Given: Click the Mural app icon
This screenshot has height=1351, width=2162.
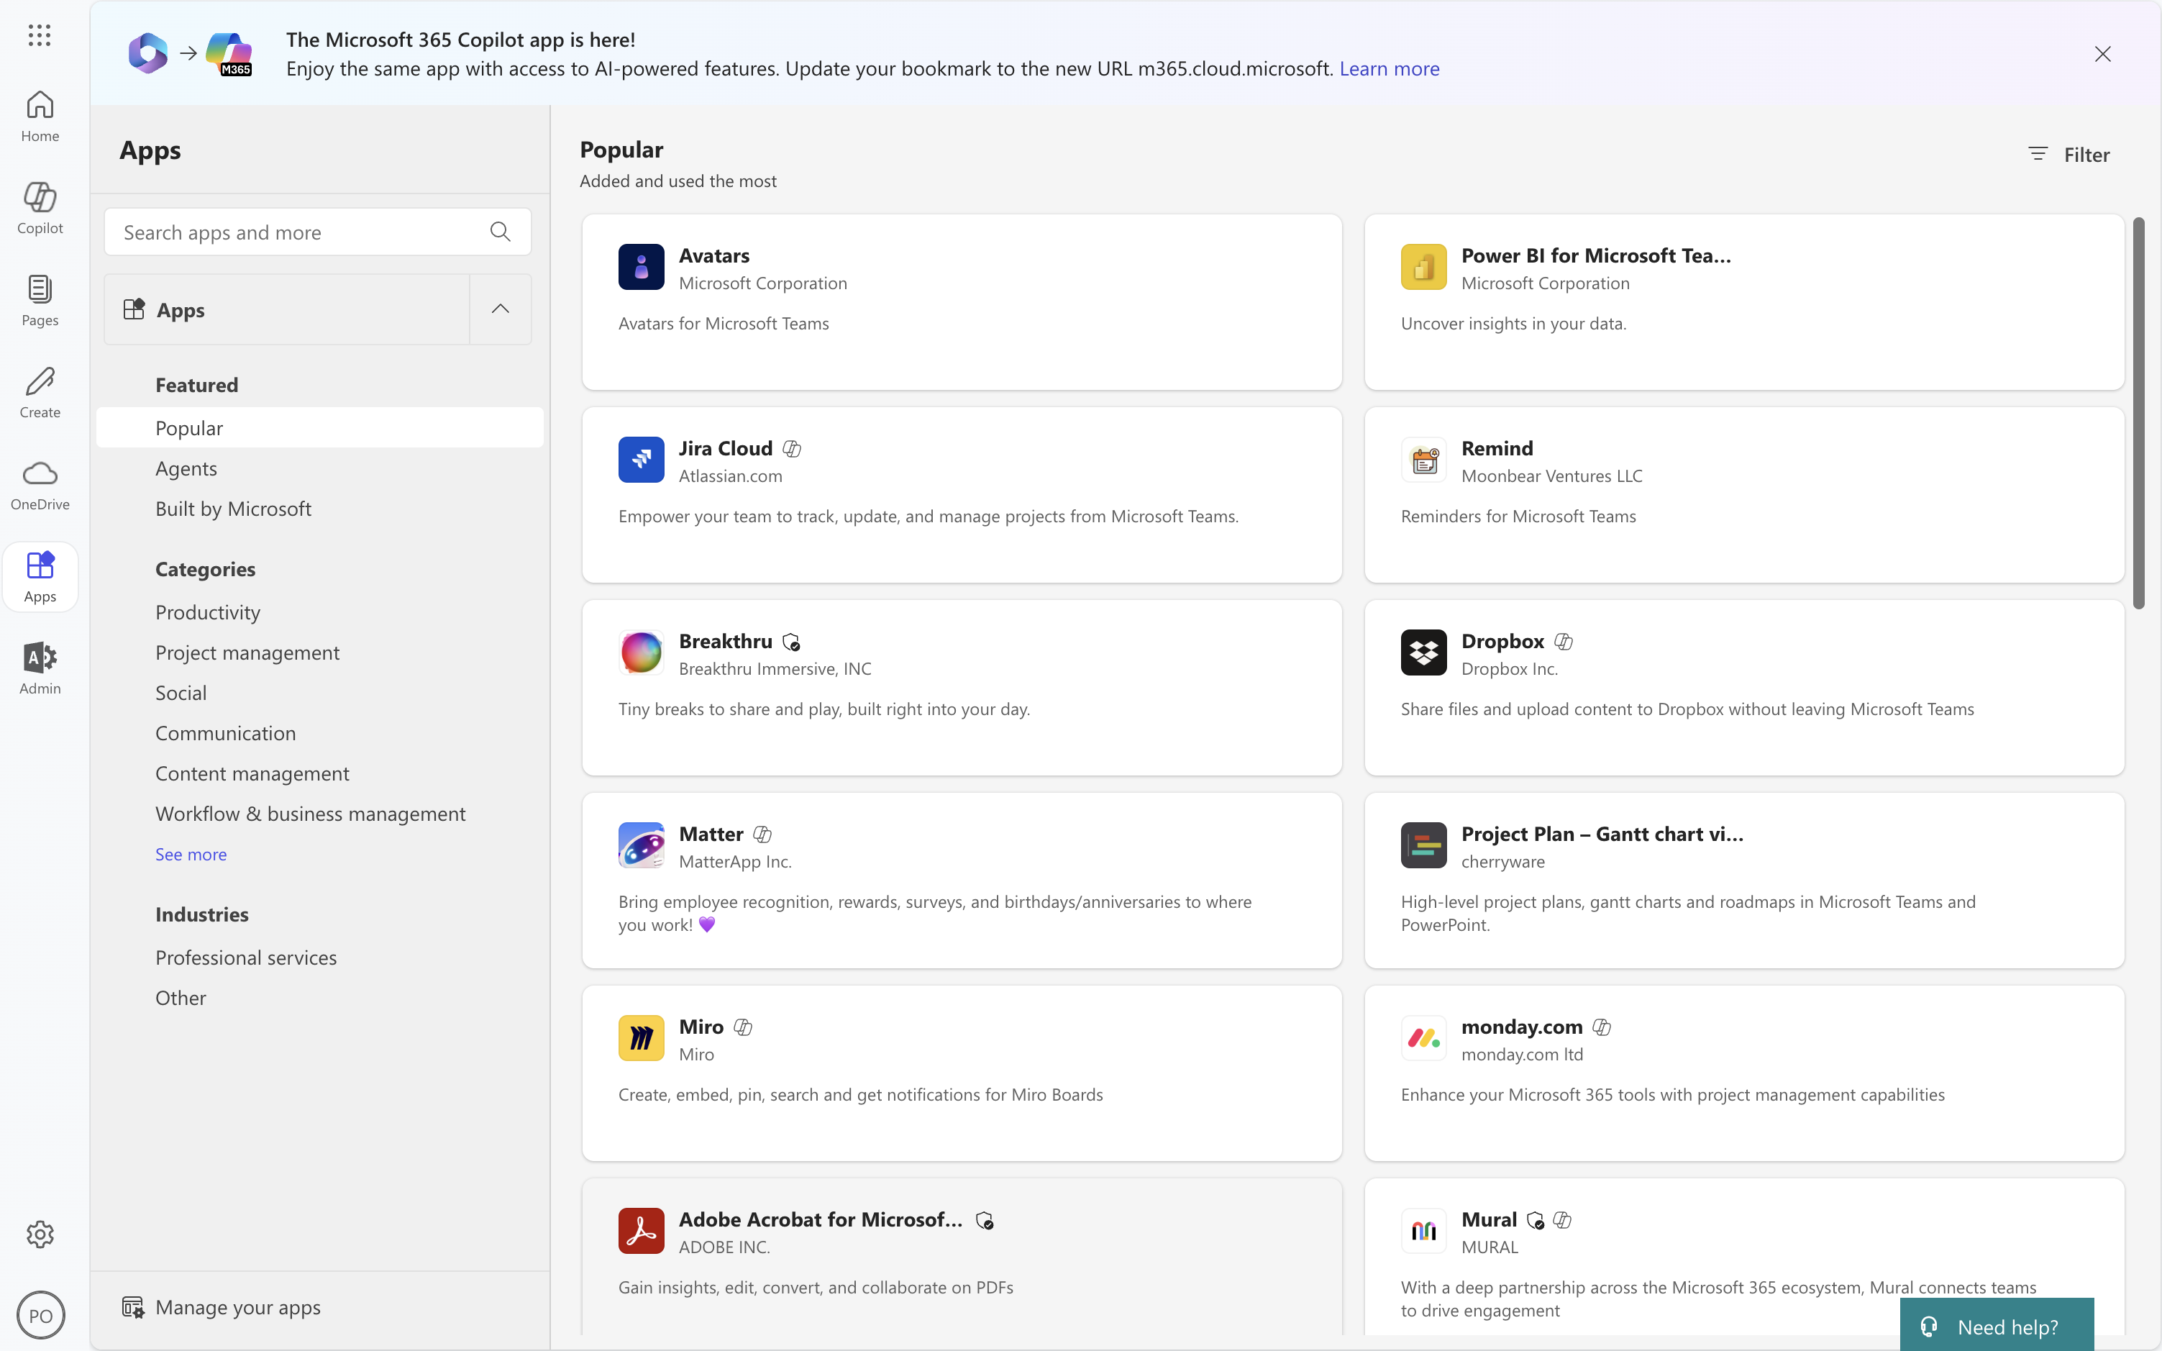Looking at the screenshot, I should 1424,1232.
